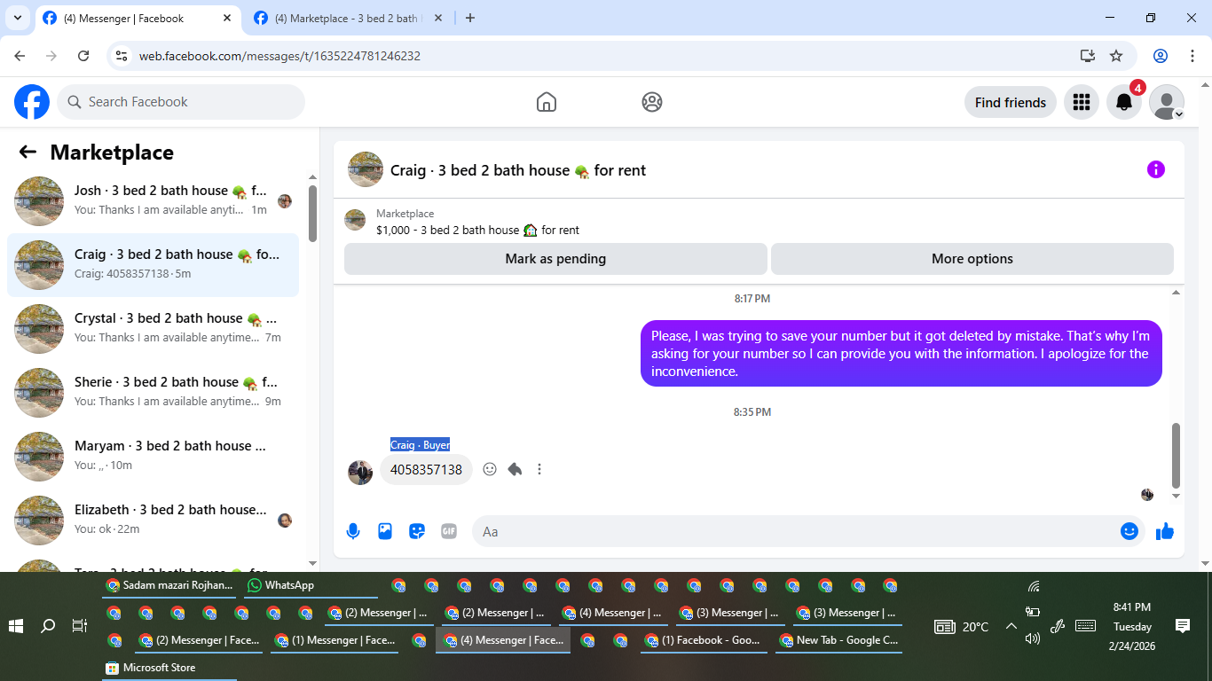The width and height of the screenshot is (1212, 681).
Task: Click the Facebook logo icon
Action: tap(32, 102)
